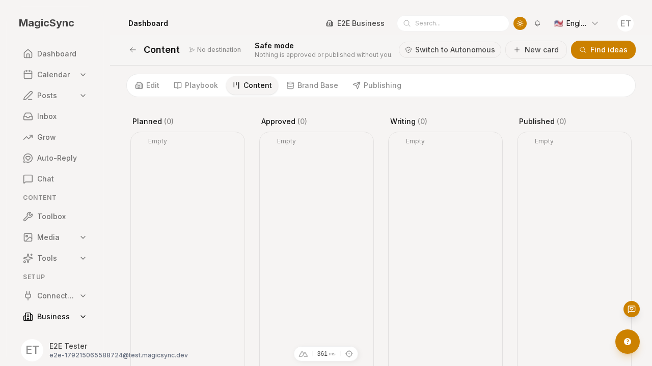Image resolution: width=652 pixels, height=366 pixels.
Task: Click the Dashboard home icon in sidebar
Action: [28, 54]
